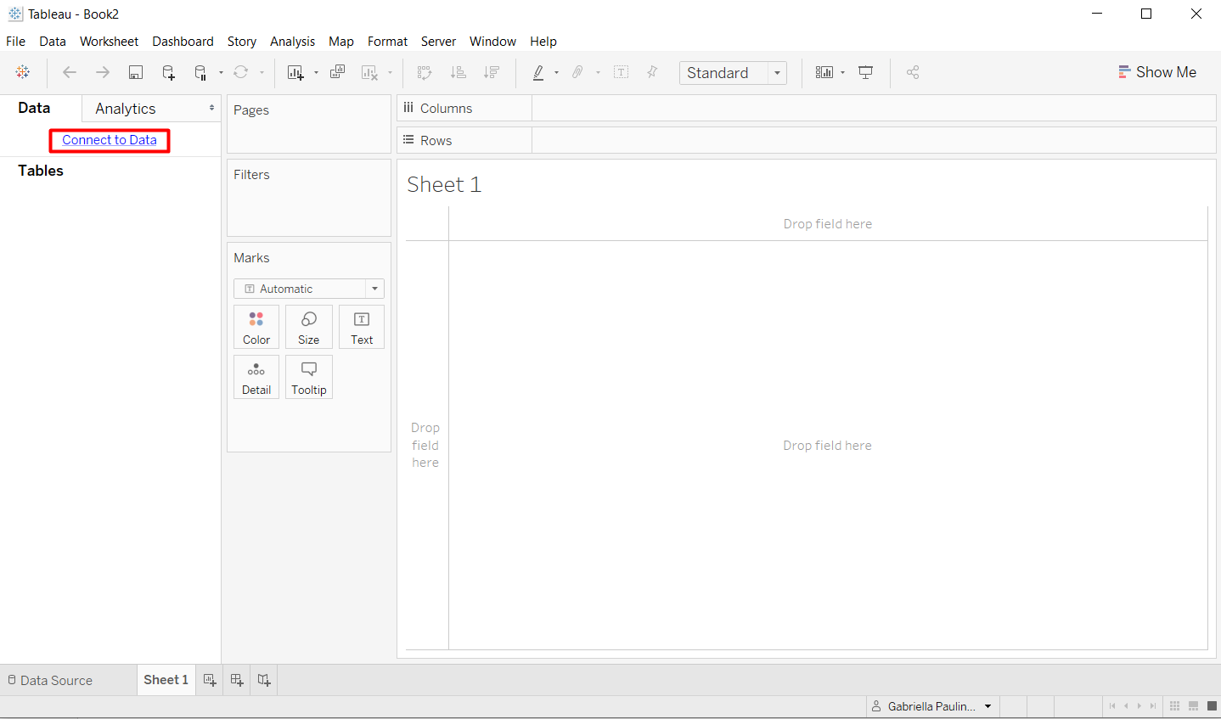The width and height of the screenshot is (1221, 719).
Task: Click the Size button on the Marks card
Action: (x=308, y=327)
